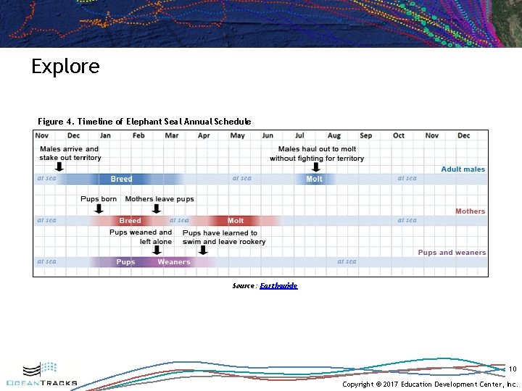Click 'Males haul out to molt' annotation
This screenshot has width=522, height=391.
(x=317, y=154)
